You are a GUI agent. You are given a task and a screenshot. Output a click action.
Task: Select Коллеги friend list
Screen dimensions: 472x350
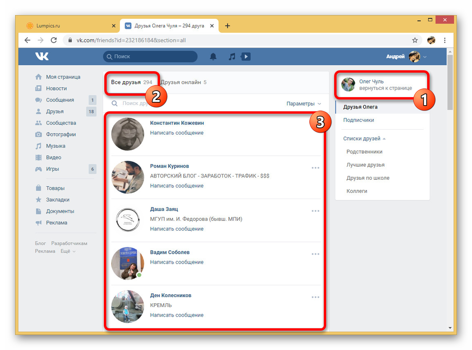pyautogui.click(x=357, y=191)
